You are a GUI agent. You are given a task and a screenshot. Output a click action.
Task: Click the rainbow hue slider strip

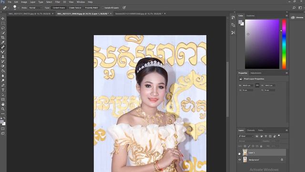point(284,44)
